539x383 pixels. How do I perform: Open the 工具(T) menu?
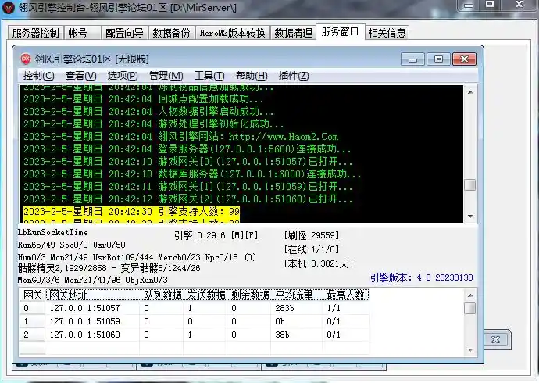(x=209, y=76)
